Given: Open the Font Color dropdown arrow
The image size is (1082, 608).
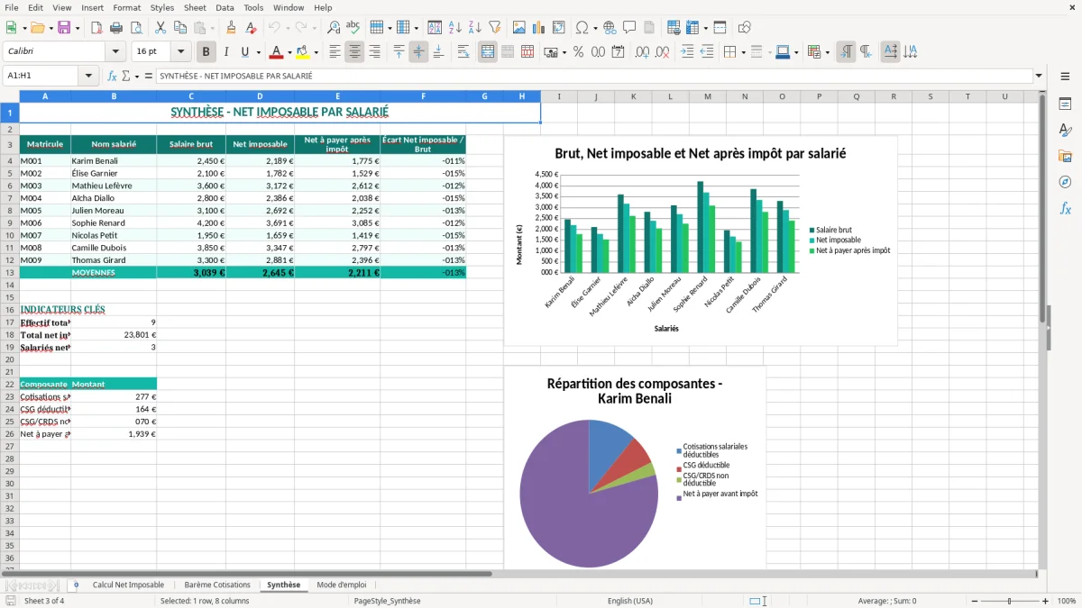Looking at the screenshot, I should (x=289, y=52).
